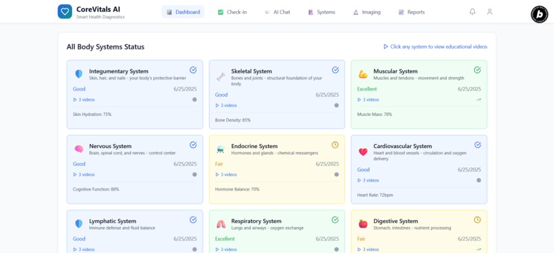Click the 'Excellent' status on Muscular System
This screenshot has width=554, height=253.
point(367,89)
